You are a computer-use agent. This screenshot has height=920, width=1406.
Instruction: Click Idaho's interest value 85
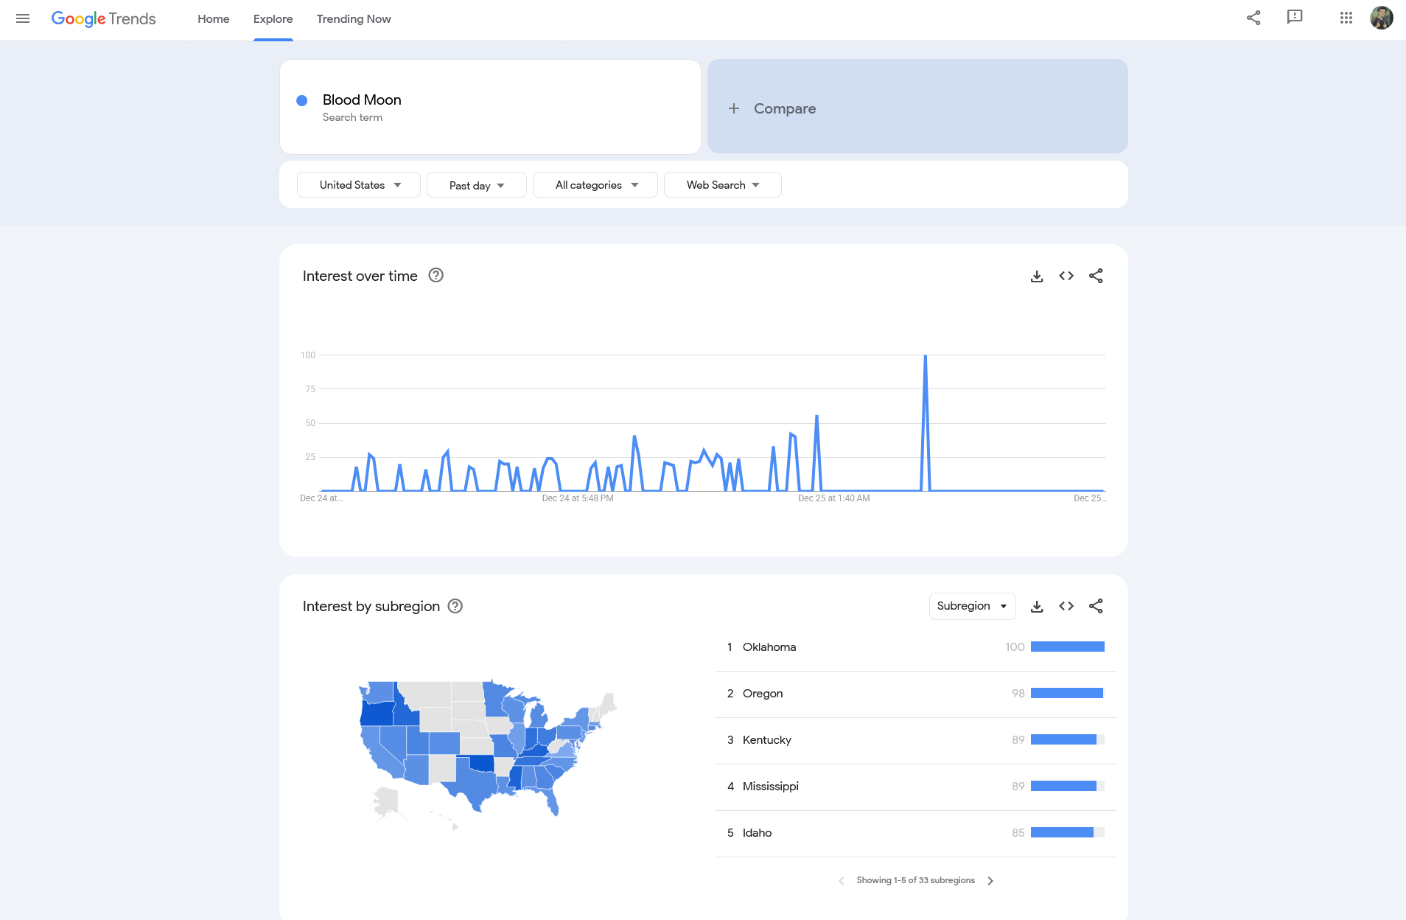coord(1018,833)
